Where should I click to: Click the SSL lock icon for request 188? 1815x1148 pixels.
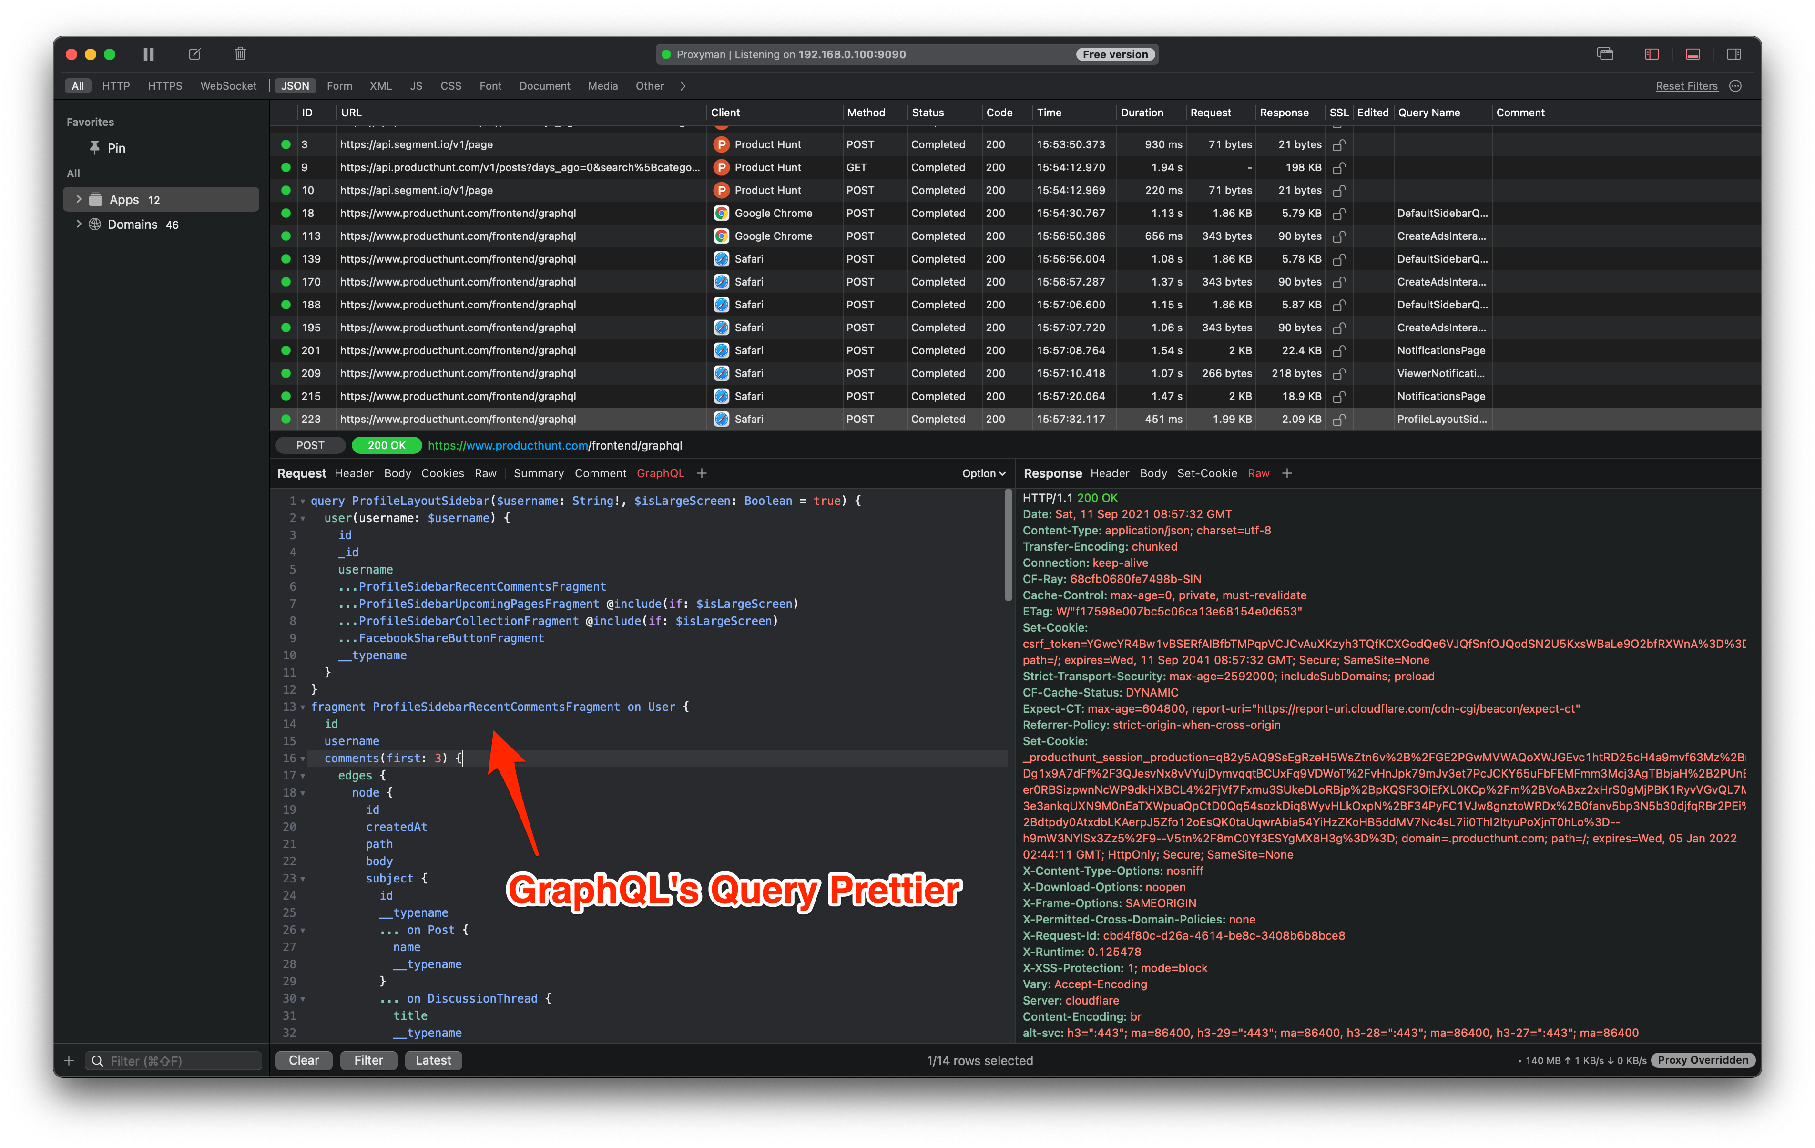pyautogui.click(x=1339, y=305)
